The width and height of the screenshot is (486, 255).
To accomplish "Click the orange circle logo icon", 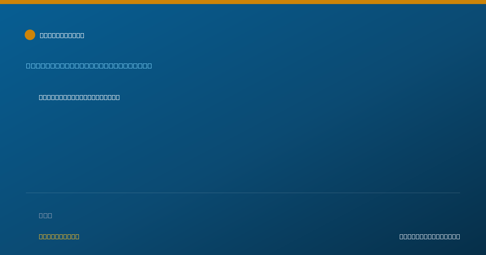I will tap(30, 35).
